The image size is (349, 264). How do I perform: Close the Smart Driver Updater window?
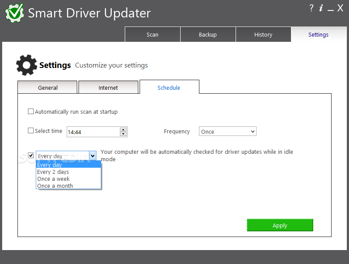coord(340,8)
